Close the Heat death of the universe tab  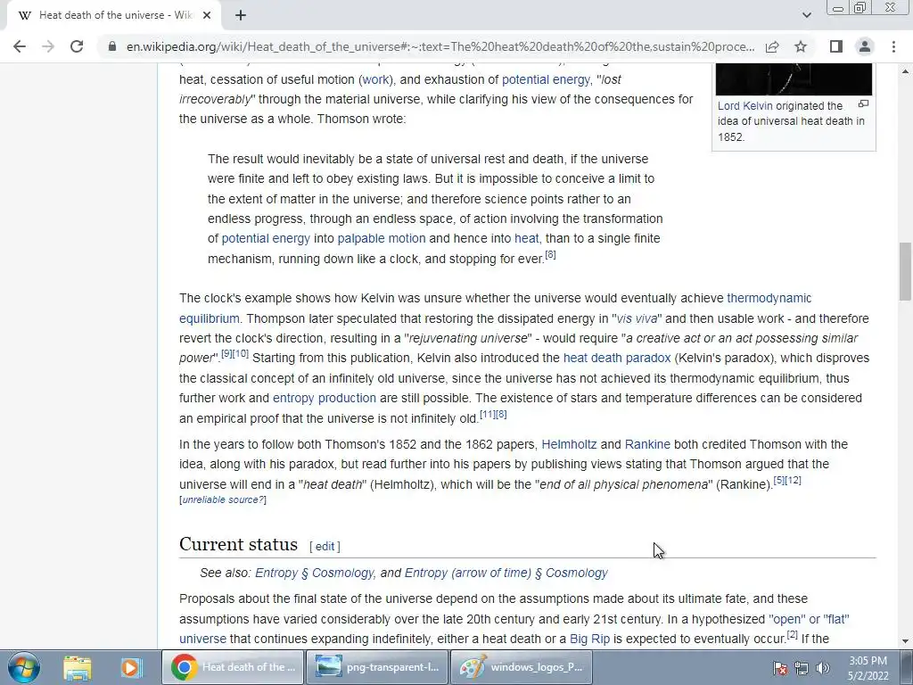point(207,16)
